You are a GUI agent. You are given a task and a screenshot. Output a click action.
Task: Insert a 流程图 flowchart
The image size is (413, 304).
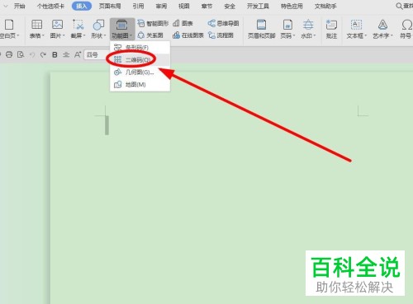coord(221,35)
